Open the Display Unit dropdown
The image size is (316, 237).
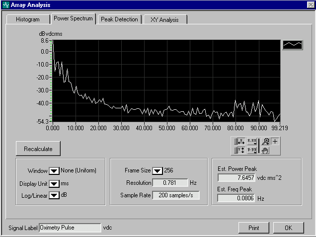click(x=54, y=184)
